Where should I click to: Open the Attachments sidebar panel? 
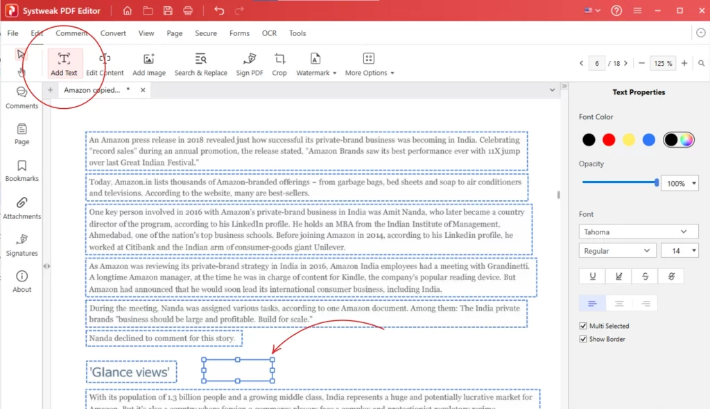pos(22,207)
